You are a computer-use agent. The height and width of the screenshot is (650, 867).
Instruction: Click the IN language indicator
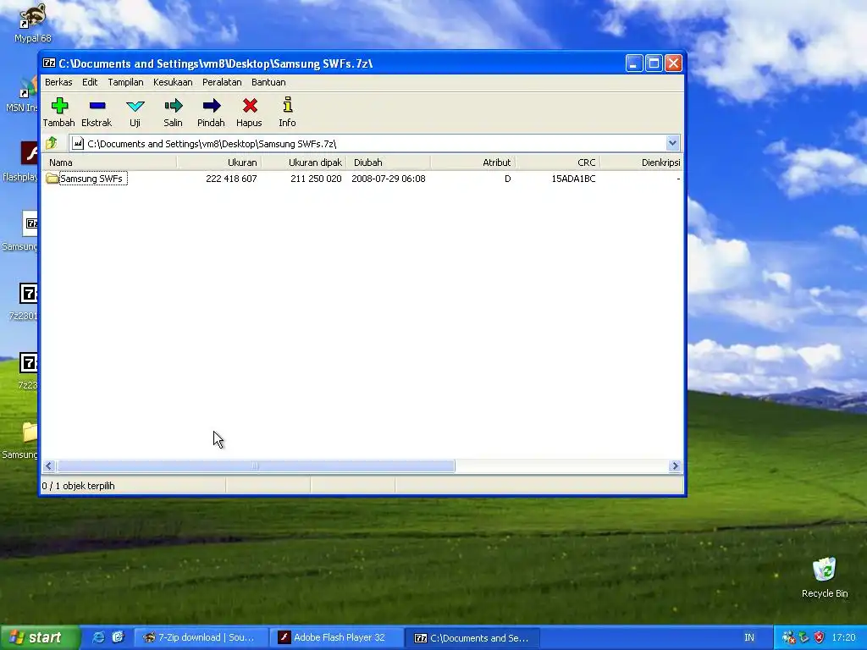[749, 637]
